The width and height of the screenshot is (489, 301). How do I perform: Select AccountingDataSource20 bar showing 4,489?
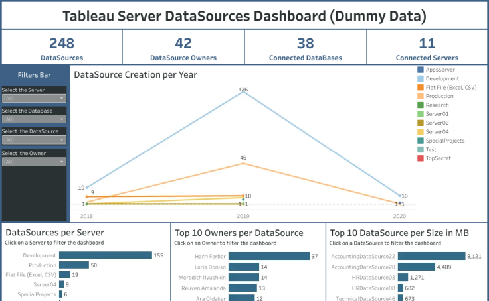[417, 267]
